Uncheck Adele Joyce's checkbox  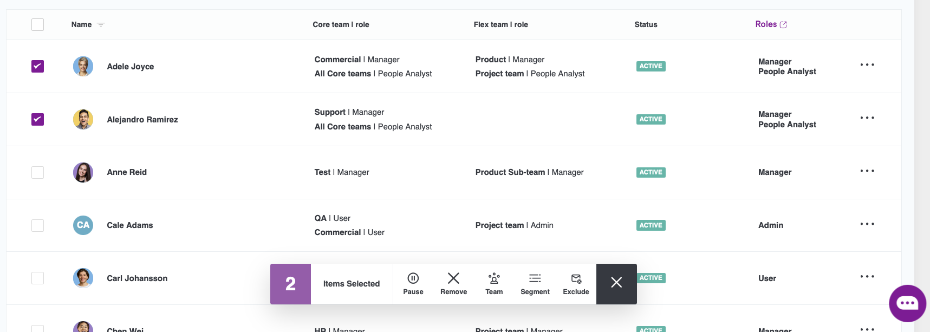pos(37,66)
